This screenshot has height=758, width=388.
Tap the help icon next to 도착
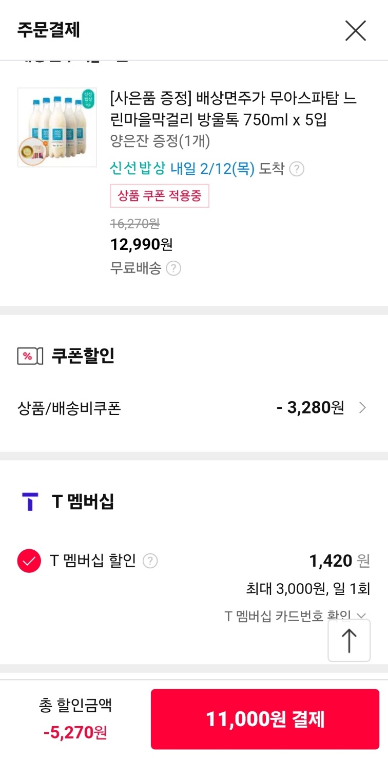pos(297,169)
